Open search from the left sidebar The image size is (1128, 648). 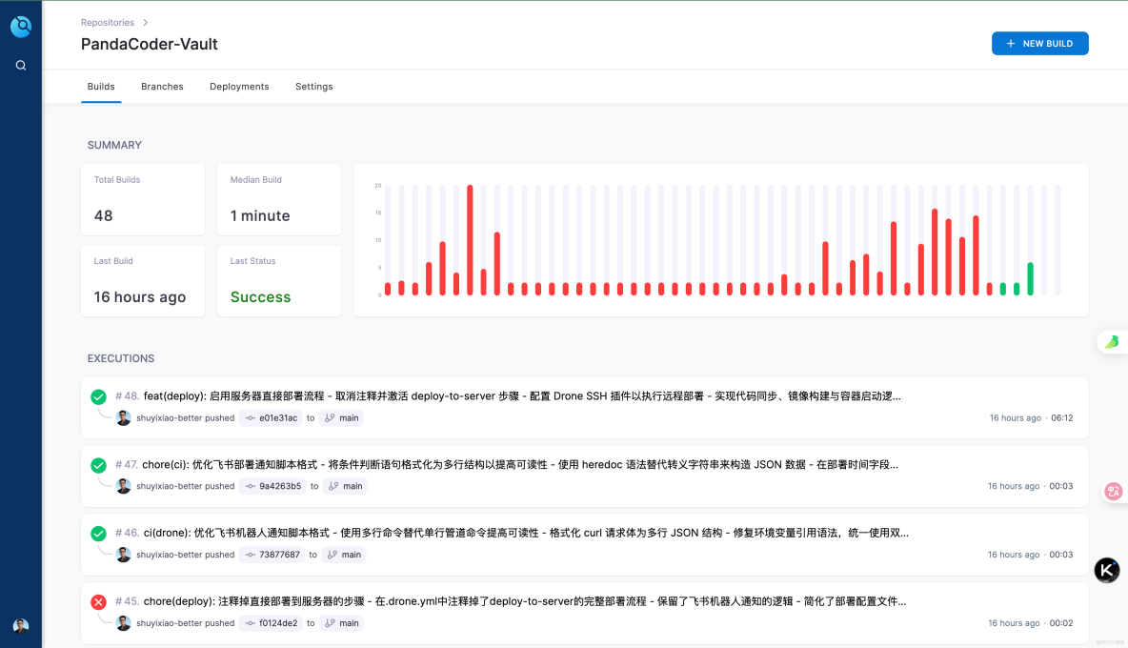click(20, 65)
